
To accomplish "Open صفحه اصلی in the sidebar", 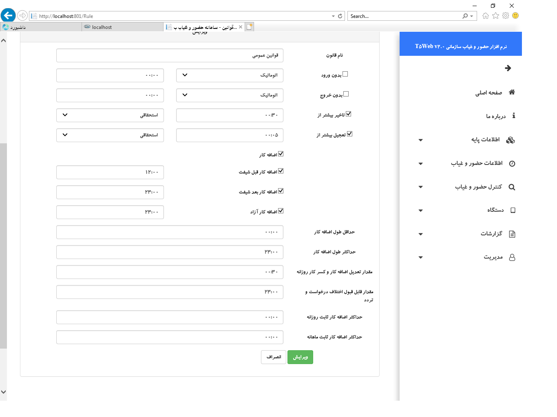I will (x=488, y=93).
